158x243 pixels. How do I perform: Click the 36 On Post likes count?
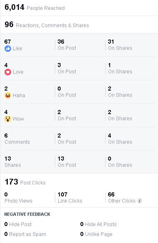pos(67,45)
